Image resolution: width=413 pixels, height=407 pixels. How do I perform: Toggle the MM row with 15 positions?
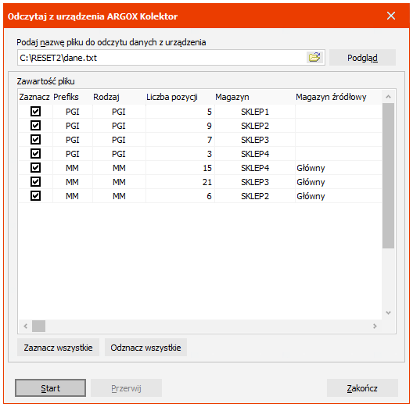(x=35, y=168)
